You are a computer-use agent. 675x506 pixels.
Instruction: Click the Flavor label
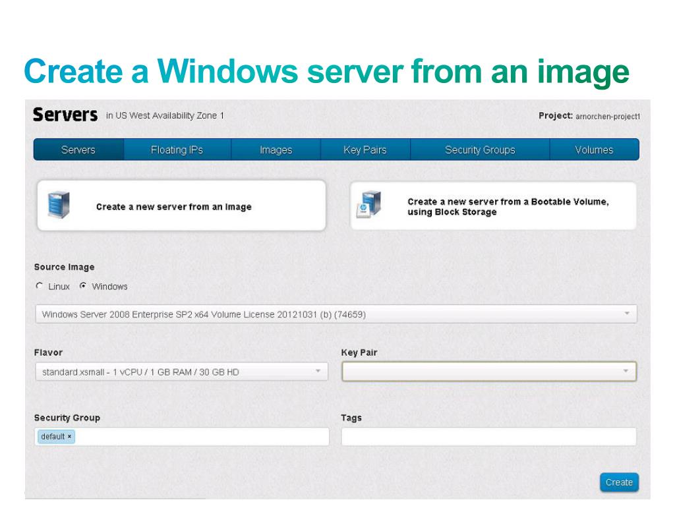48,352
